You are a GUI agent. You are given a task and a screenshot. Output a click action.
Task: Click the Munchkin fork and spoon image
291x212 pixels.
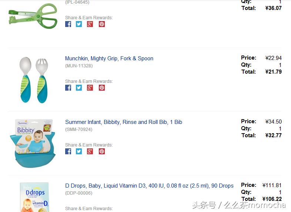[34, 80]
